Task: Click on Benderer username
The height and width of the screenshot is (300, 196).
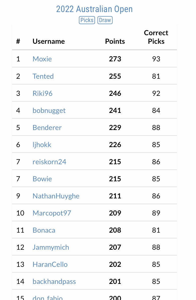Action: (x=47, y=127)
